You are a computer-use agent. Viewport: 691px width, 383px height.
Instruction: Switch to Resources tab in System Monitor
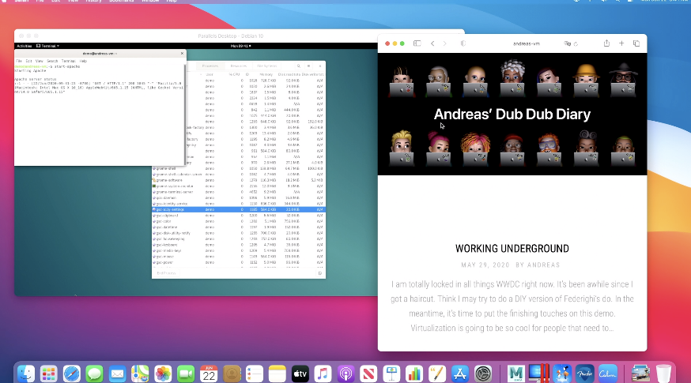coord(239,66)
